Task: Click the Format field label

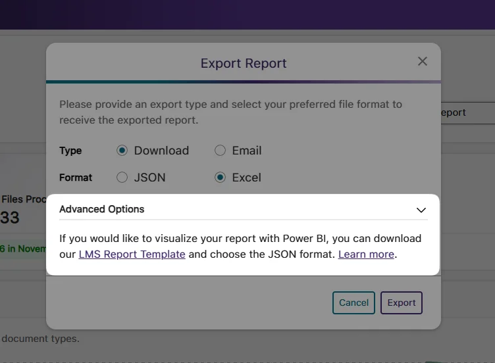Action: coord(76,178)
